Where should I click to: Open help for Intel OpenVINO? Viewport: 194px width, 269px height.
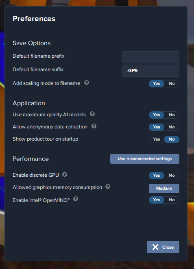point(76,199)
